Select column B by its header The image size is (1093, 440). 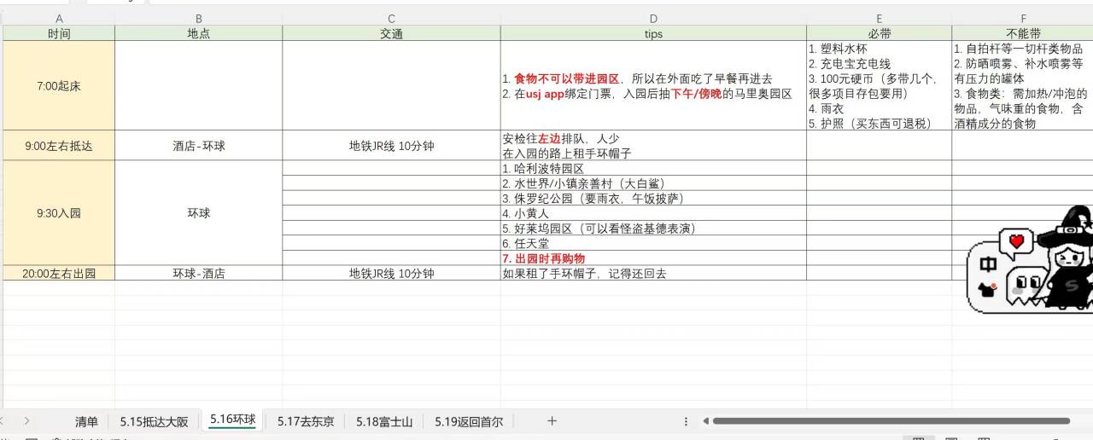(198, 19)
